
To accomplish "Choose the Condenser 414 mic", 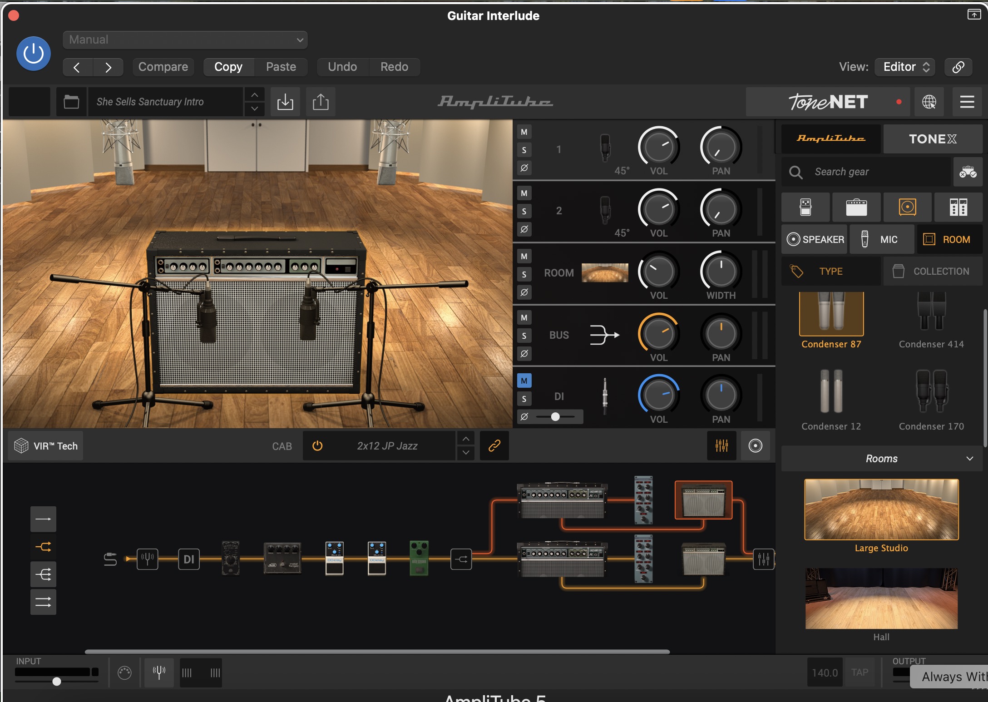I will tap(931, 320).
